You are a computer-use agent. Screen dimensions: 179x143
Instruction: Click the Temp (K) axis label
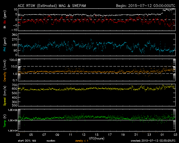pyautogui.click(x=4, y=120)
